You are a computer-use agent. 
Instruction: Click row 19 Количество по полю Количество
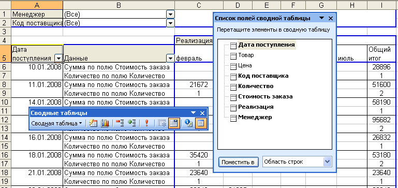(x=119, y=181)
